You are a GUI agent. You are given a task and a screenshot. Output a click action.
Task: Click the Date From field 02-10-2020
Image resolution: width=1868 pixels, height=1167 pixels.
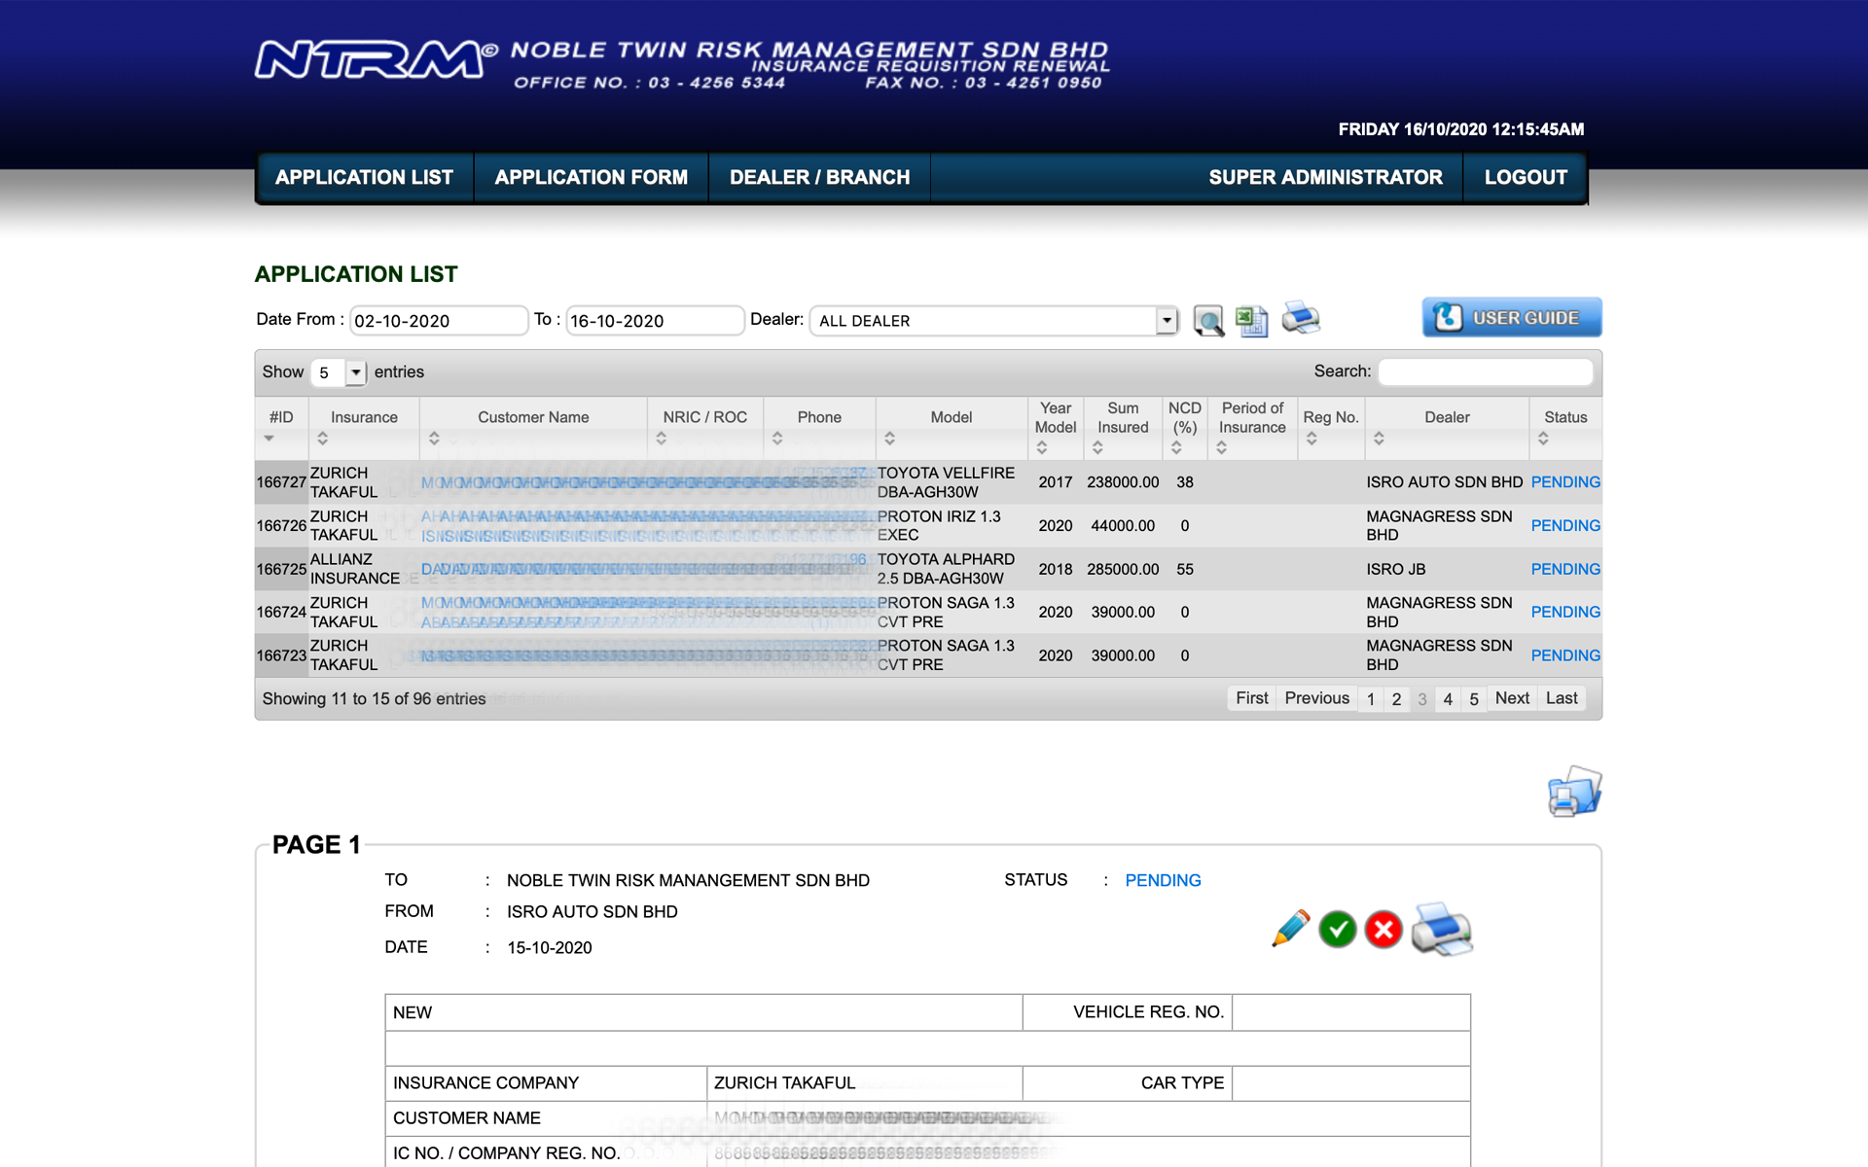439,321
